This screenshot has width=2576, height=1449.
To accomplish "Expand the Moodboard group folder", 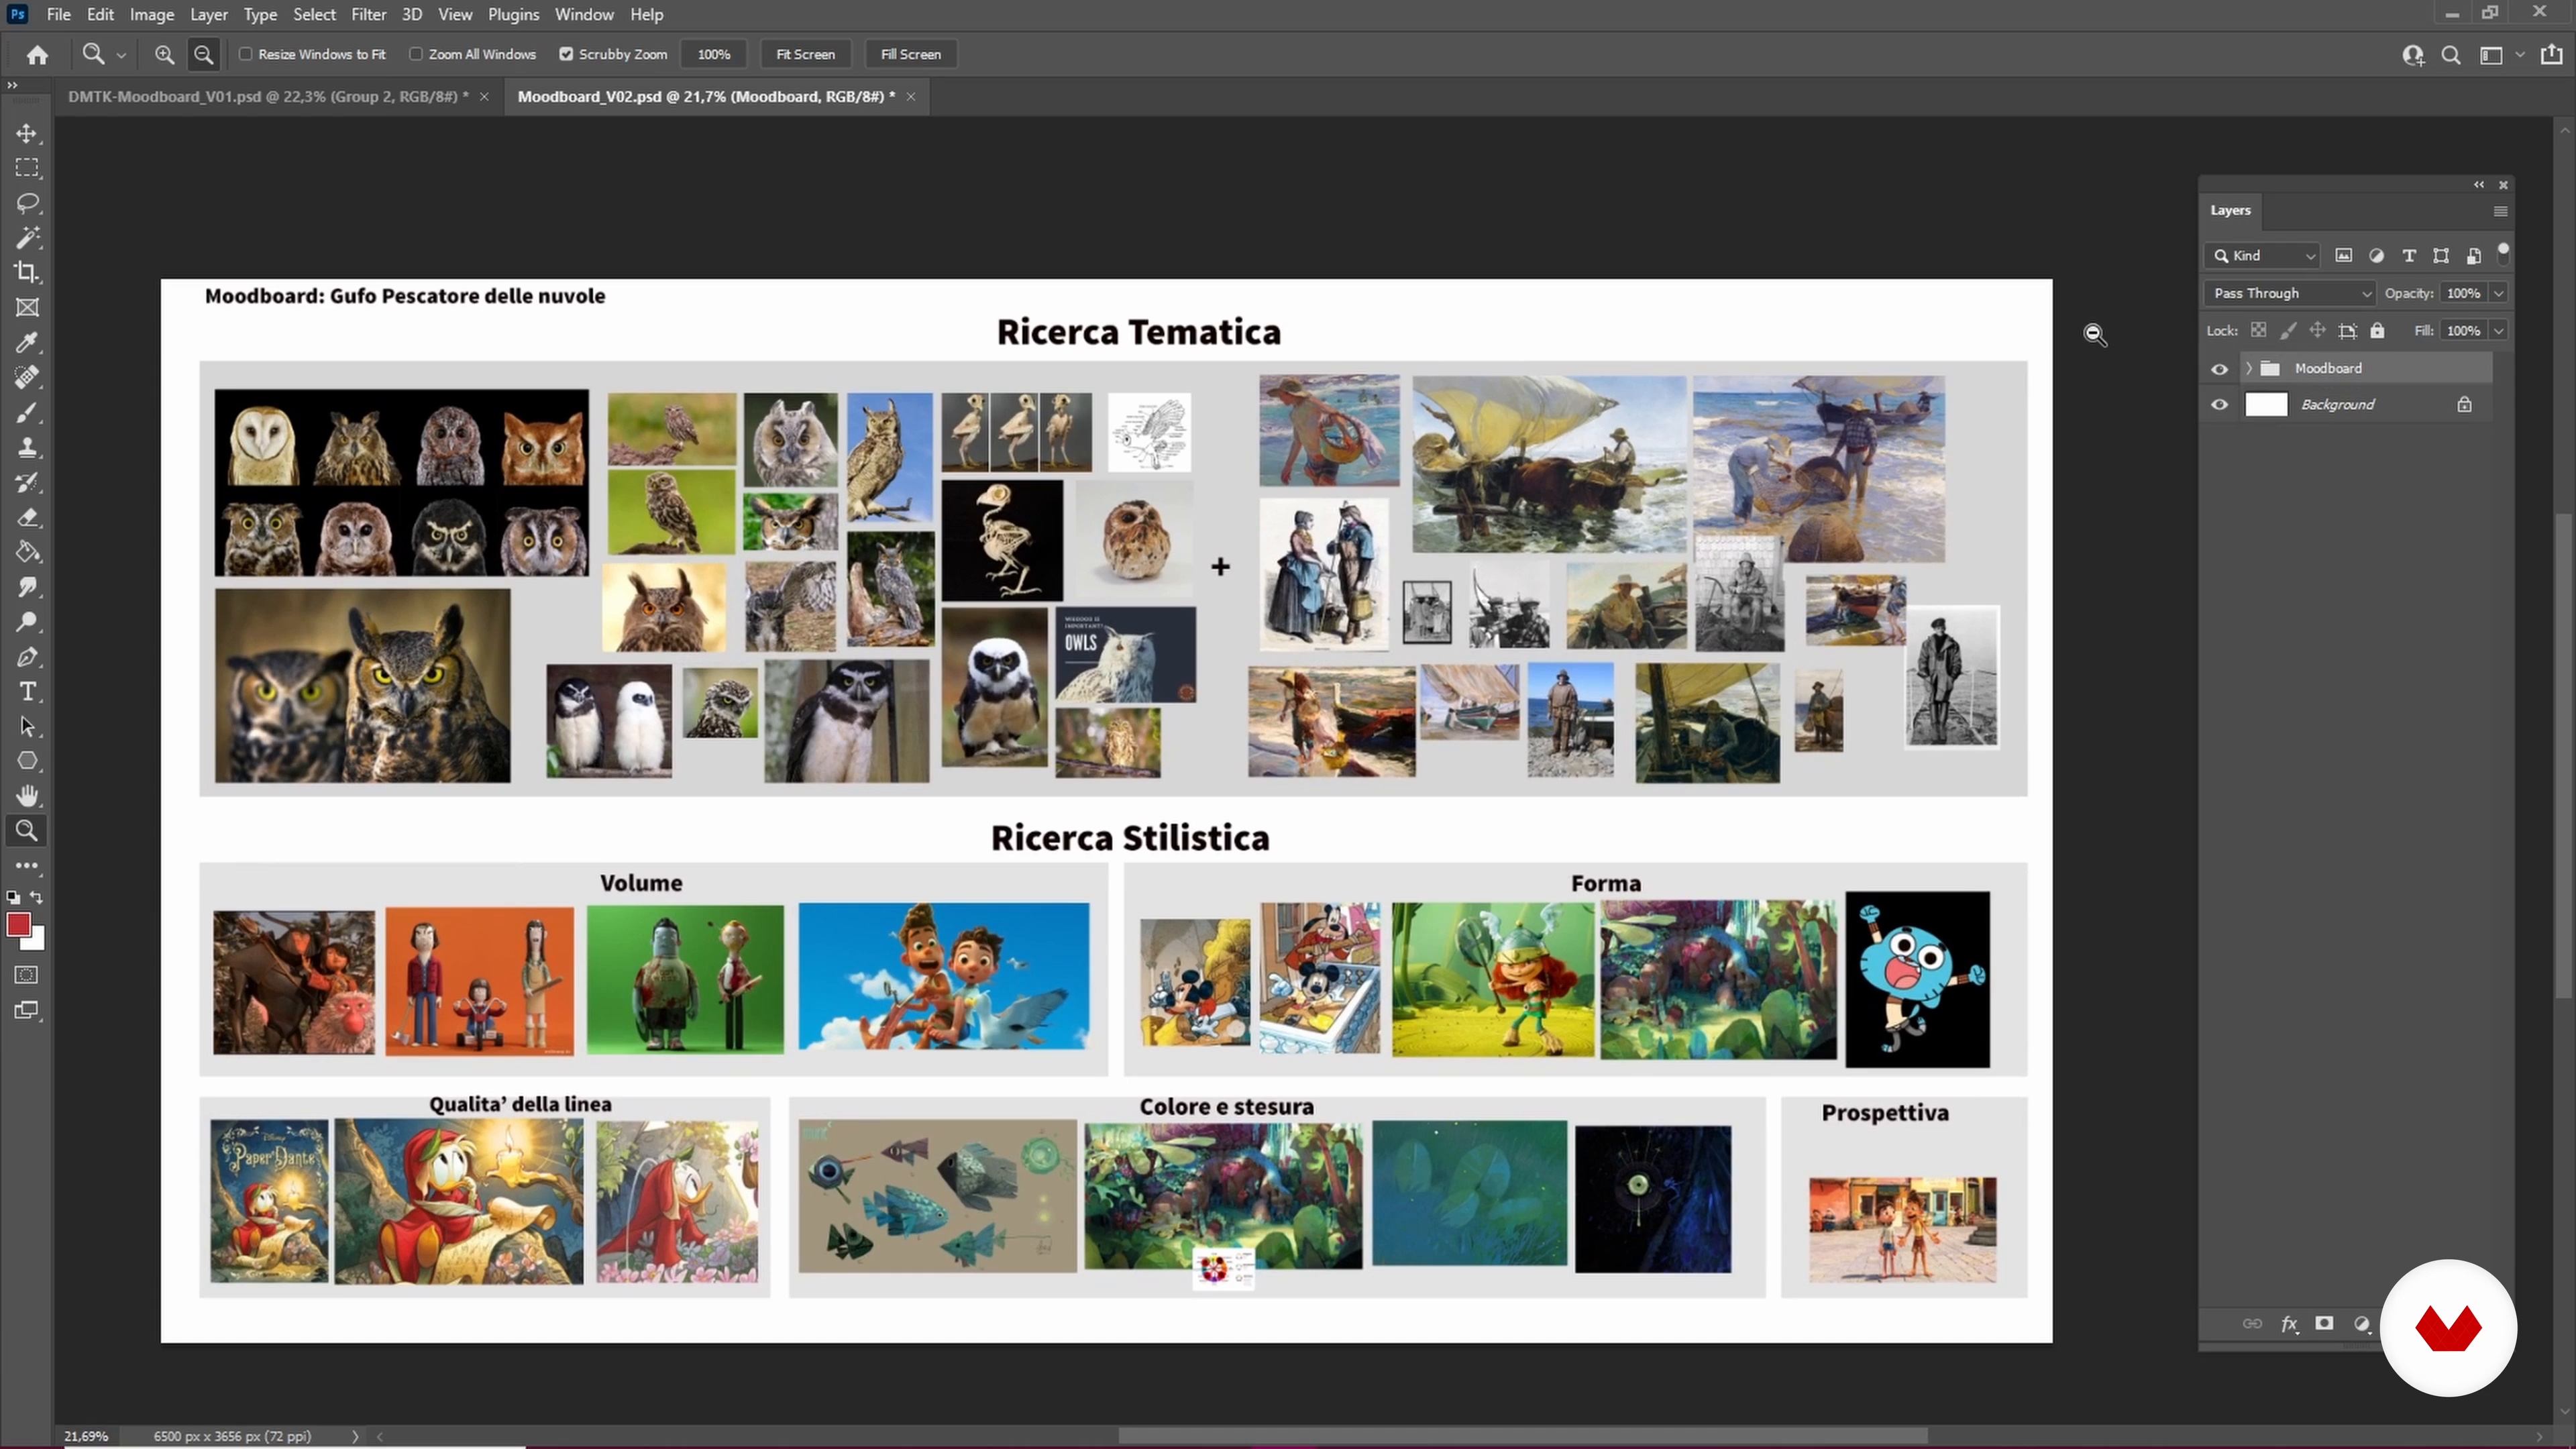I will pos(2249,369).
